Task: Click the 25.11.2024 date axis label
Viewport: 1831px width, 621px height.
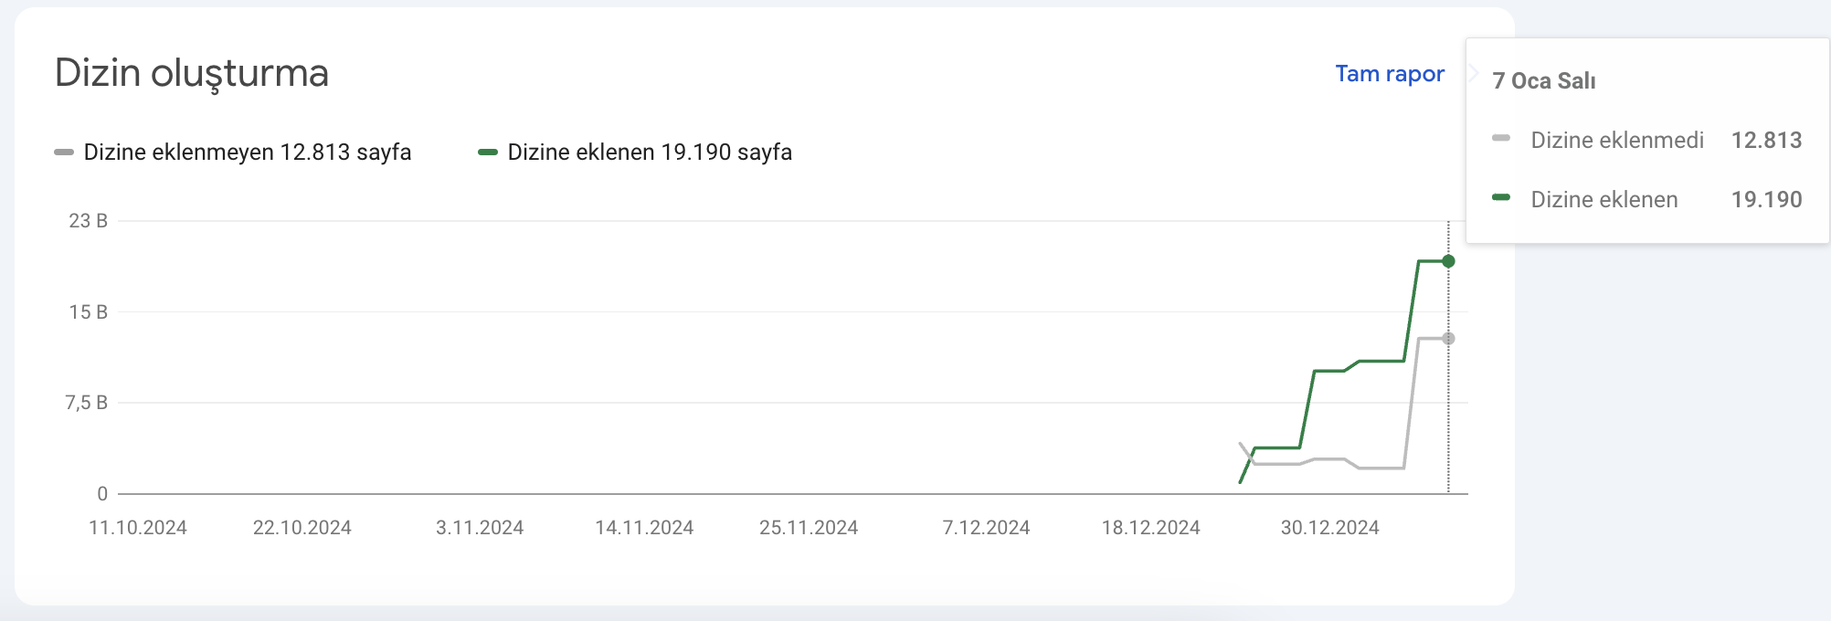Action: click(x=809, y=528)
